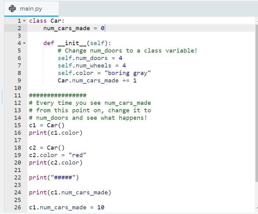The height and width of the screenshot is (214, 258).
Task: Collapse the __init__ method fold arrow
Action: point(24,43)
